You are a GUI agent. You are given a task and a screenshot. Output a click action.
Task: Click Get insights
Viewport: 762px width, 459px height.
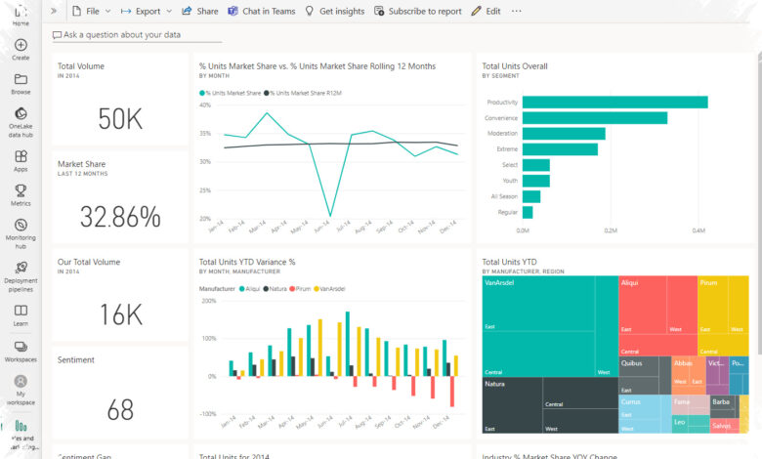tap(335, 11)
